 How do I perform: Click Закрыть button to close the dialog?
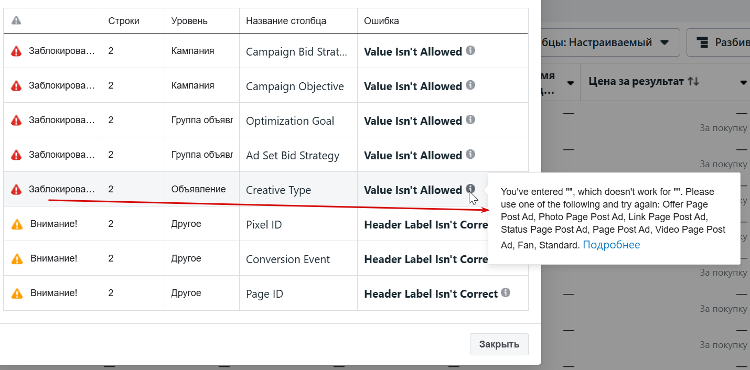point(499,344)
